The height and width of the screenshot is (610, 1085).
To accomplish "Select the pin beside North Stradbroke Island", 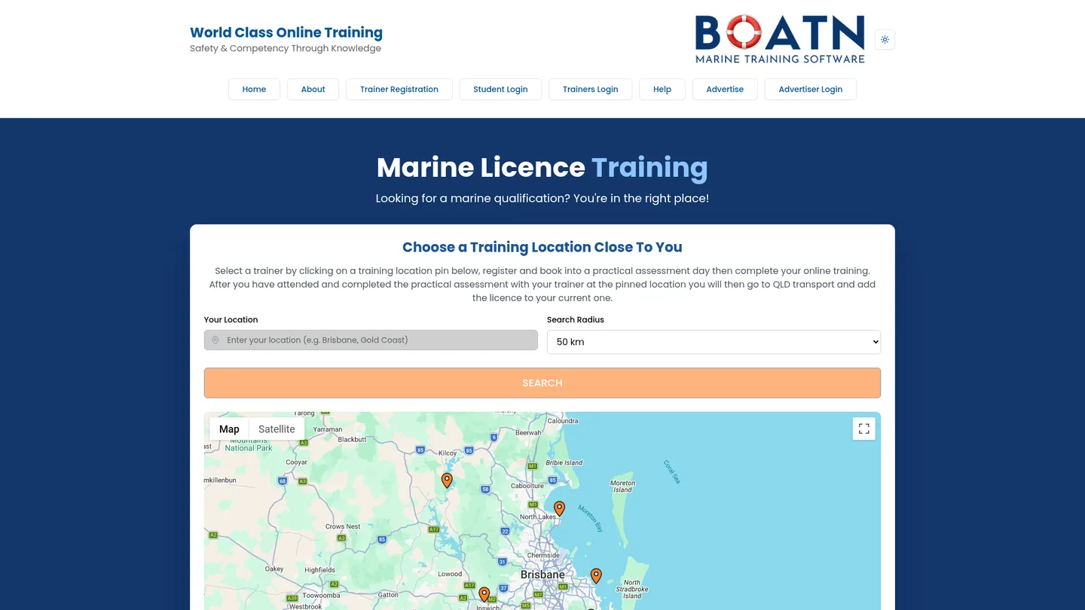I will point(596,576).
